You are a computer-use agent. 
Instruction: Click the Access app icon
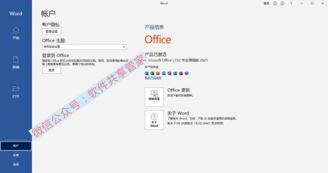click(x=181, y=73)
